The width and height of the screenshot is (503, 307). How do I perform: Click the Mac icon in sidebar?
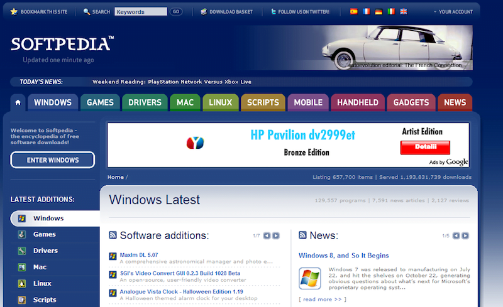tap(22, 267)
